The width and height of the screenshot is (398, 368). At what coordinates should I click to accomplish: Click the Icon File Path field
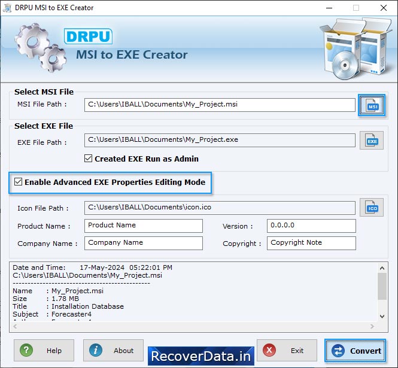(220, 208)
